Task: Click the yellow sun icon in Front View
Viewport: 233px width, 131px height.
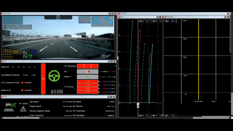Action: (15, 52)
